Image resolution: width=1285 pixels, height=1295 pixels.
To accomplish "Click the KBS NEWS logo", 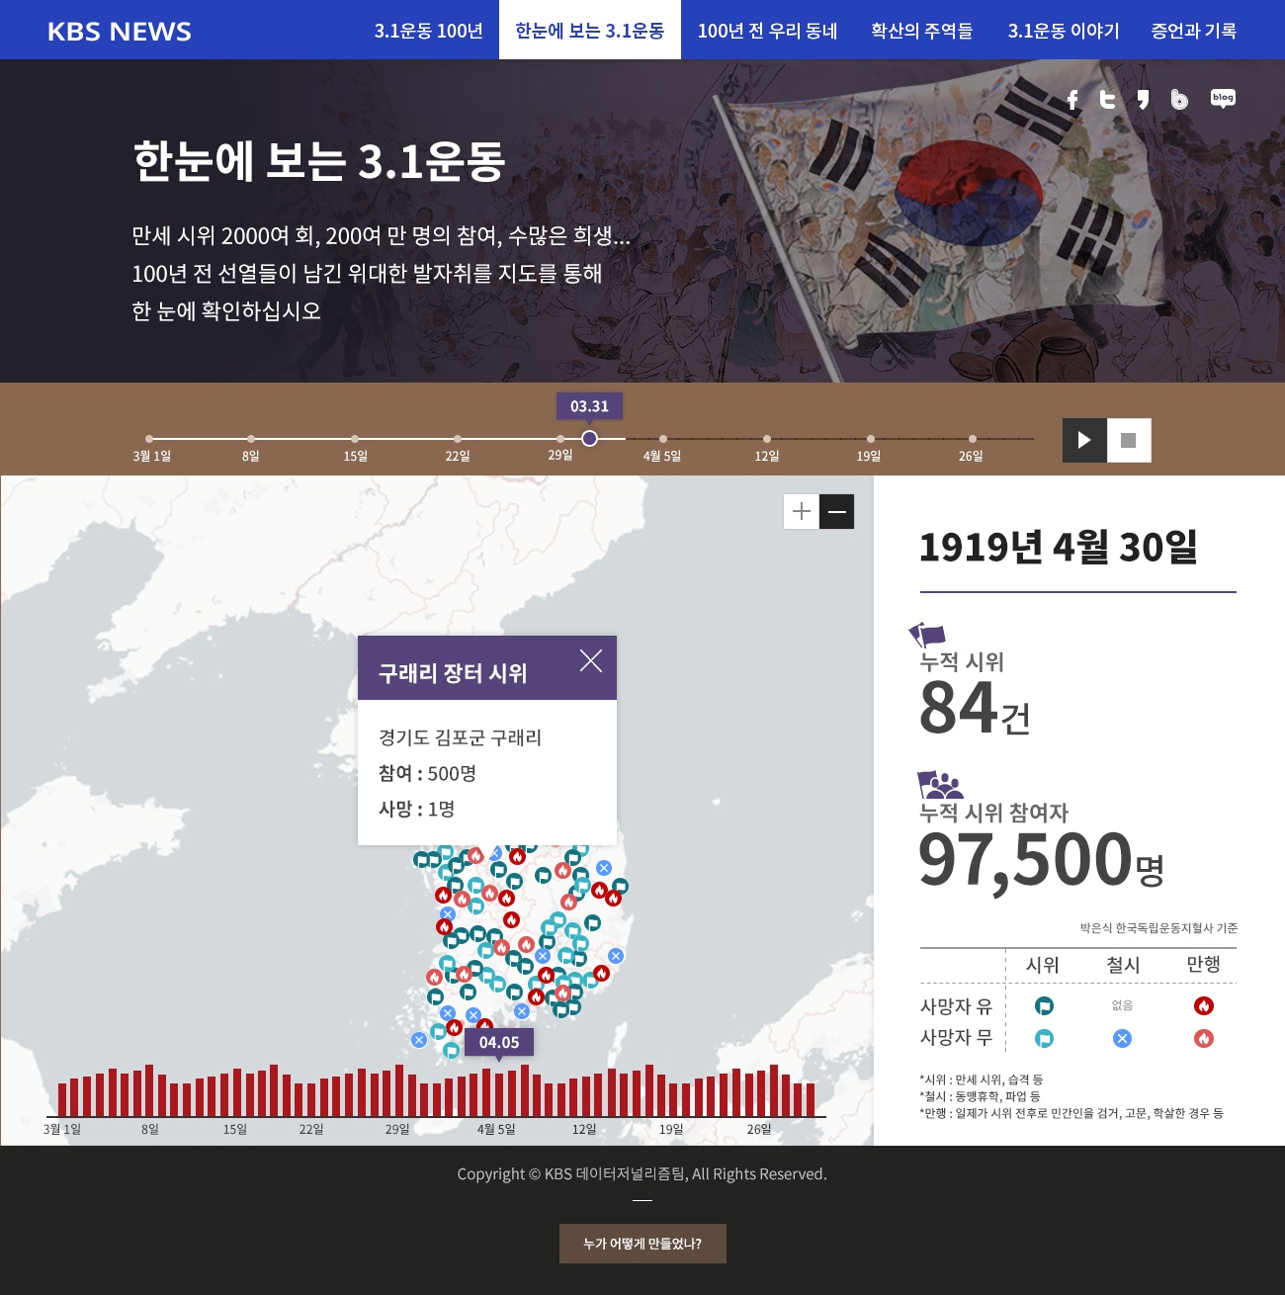I will tap(119, 31).
